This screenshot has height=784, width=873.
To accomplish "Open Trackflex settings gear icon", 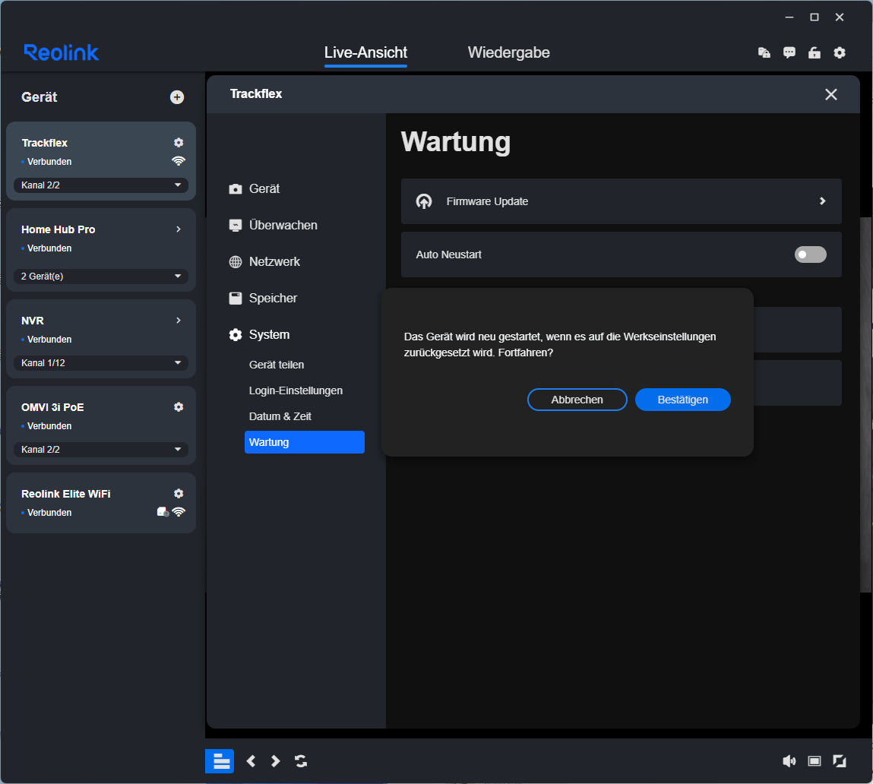I will [x=178, y=143].
